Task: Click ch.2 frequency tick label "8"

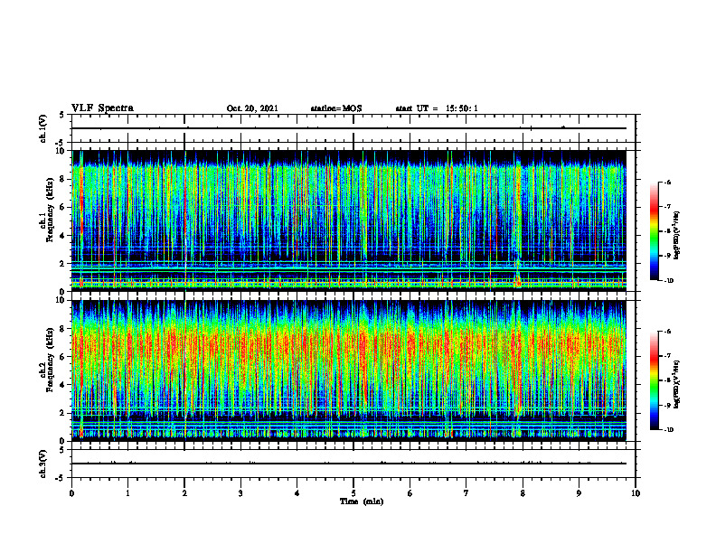Action: [62, 329]
